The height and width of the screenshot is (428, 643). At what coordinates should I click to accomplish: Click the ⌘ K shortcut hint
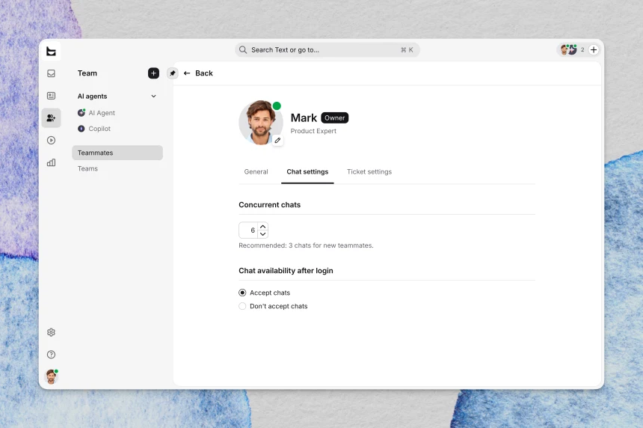pos(407,49)
